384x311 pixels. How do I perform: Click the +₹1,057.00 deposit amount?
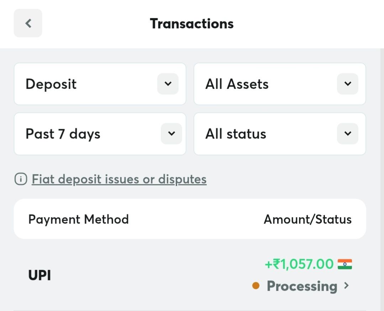click(x=299, y=264)
